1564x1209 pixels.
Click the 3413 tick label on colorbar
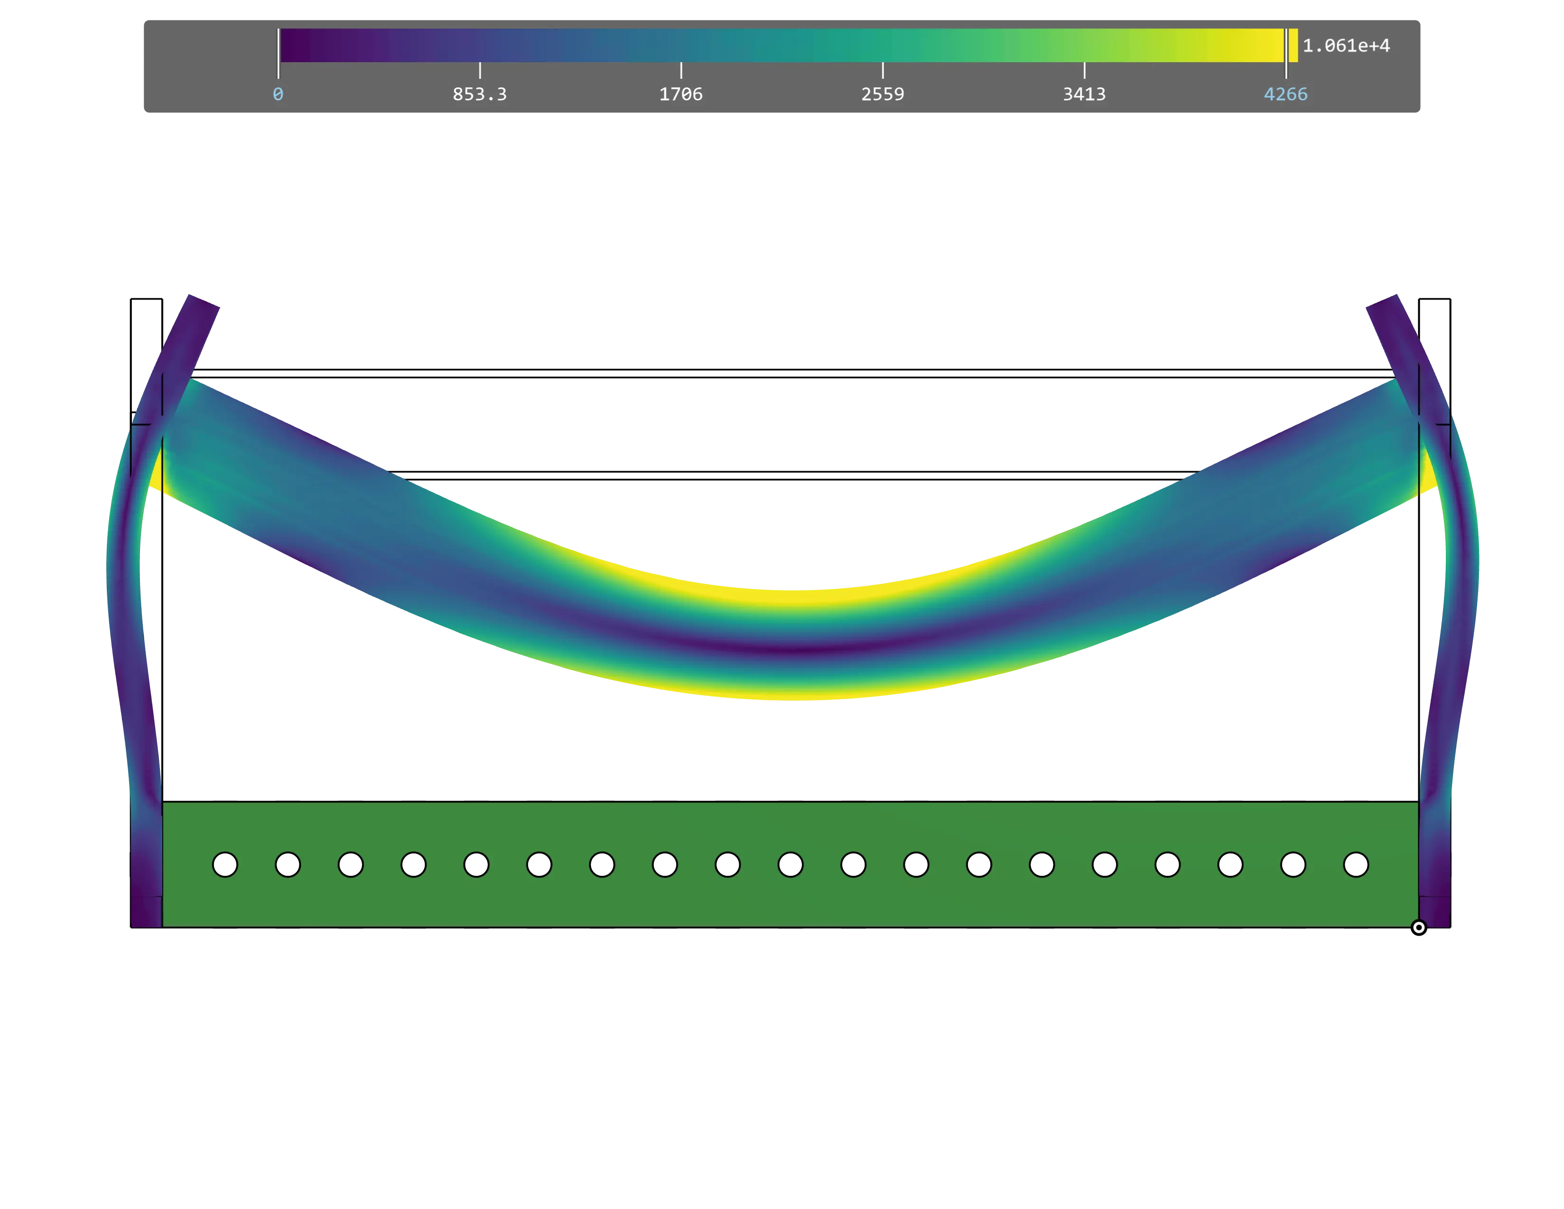tap(1083, 94)
